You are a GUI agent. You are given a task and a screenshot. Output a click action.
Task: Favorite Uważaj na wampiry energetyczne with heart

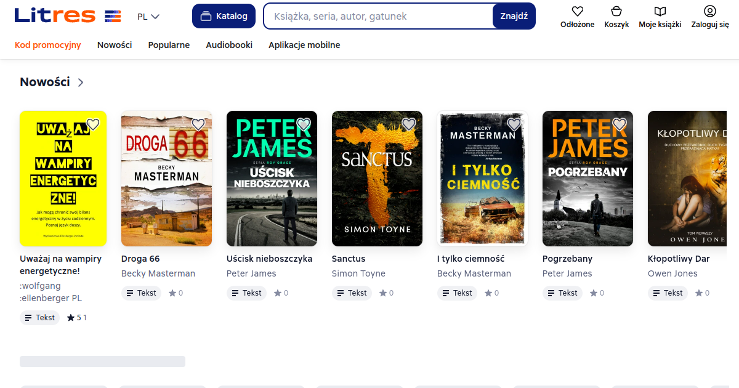pos(93,124)
